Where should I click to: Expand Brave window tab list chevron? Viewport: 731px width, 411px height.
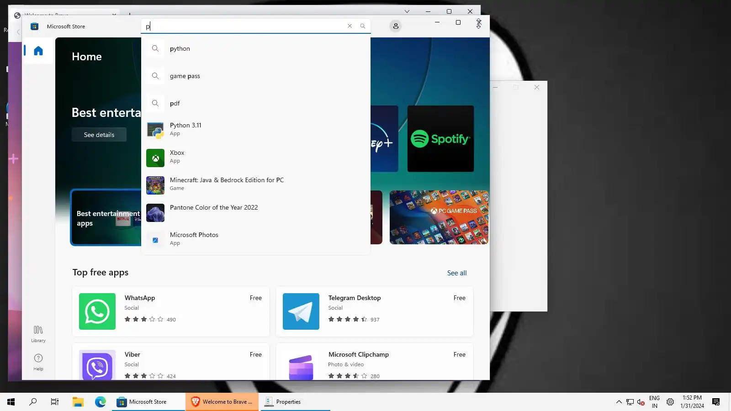(x=407, y=11)
